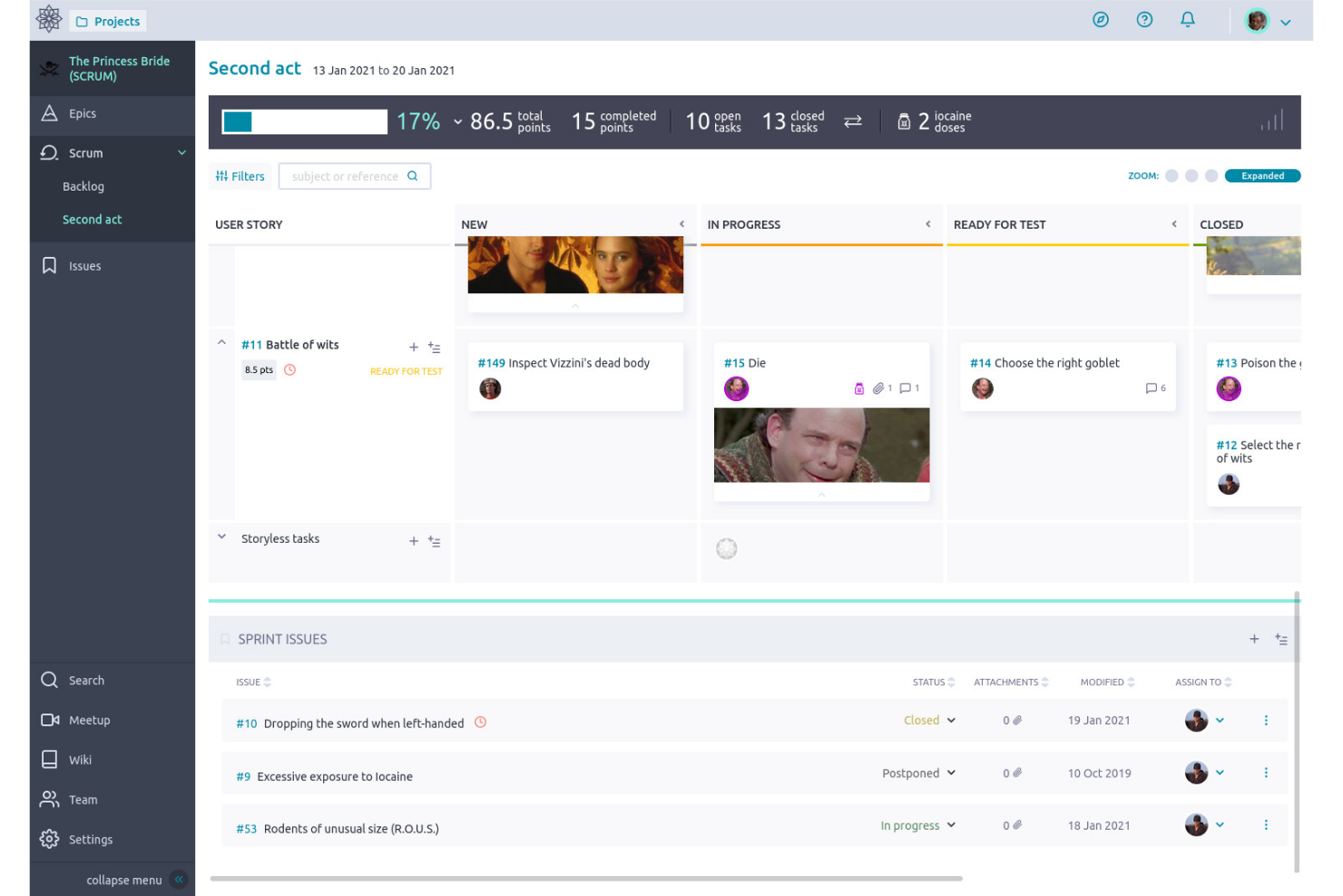Expand the Storyless tasks row
The image size is (1343, 896).
pos(221,537)
